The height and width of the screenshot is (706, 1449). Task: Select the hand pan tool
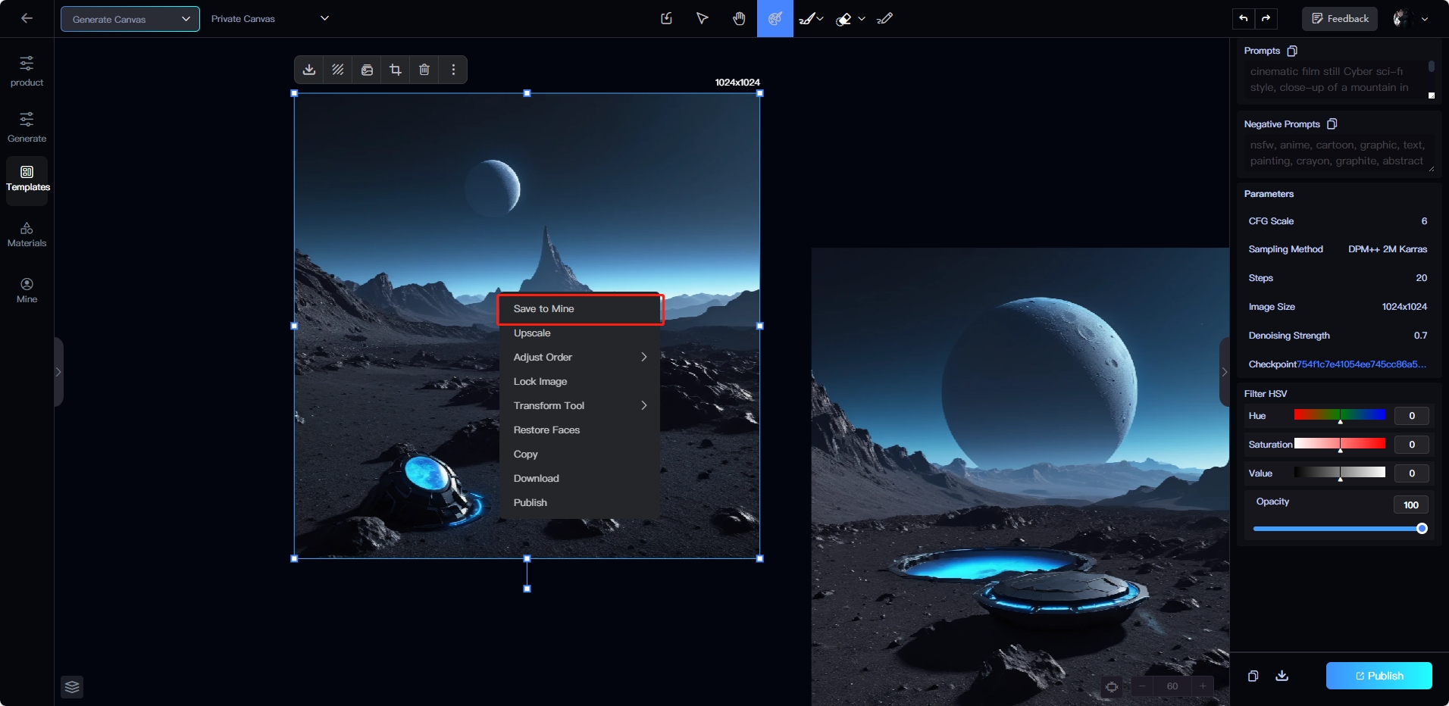pyautogui.click(x=739, y=19)
